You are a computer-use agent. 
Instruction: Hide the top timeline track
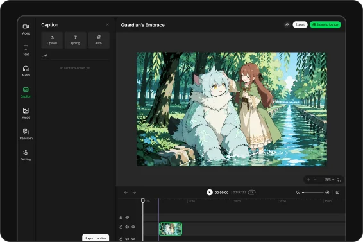tap(127, 217)
